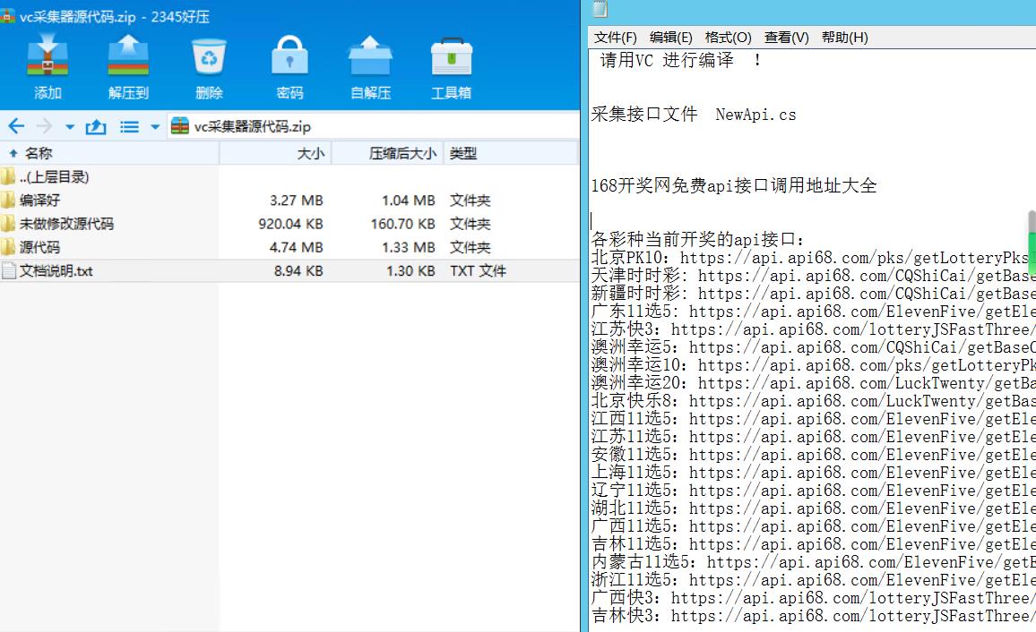
Task: Click the 源代码 folder icon
Action: coord(8,247)
